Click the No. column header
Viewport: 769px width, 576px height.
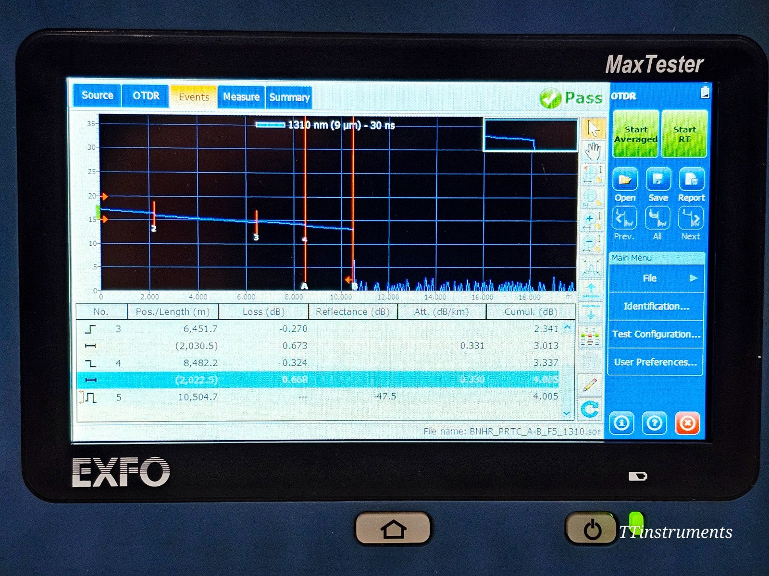coord(101,312)
